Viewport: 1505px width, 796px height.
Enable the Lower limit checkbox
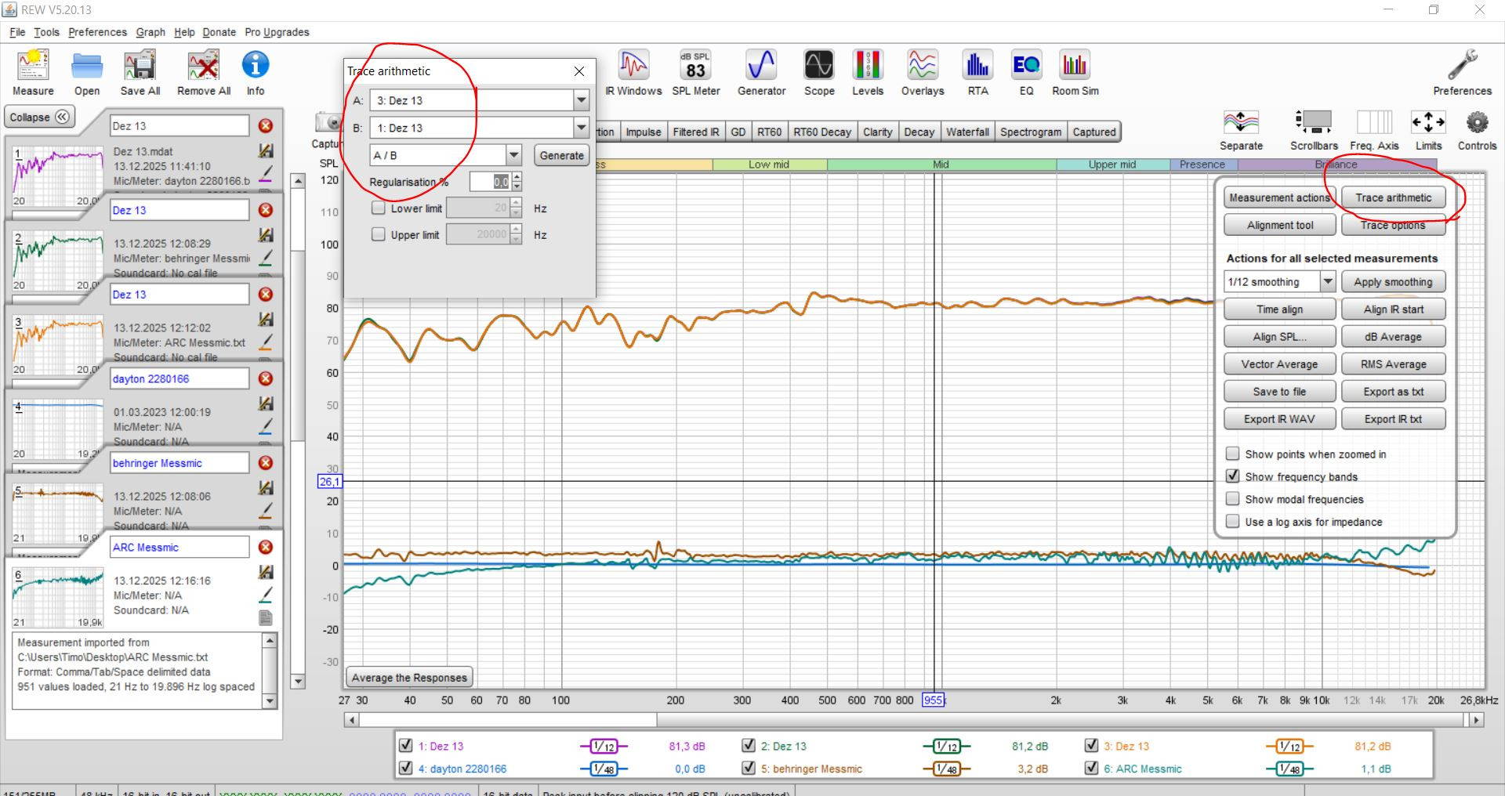tap(379, 208)
